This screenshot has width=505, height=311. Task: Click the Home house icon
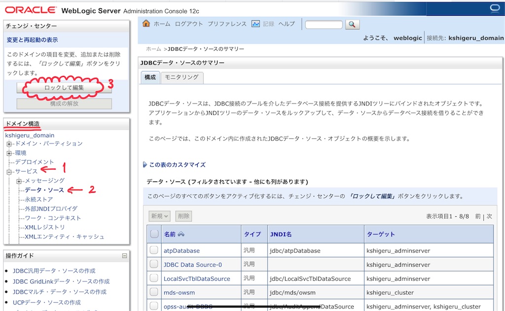[146, 23]
